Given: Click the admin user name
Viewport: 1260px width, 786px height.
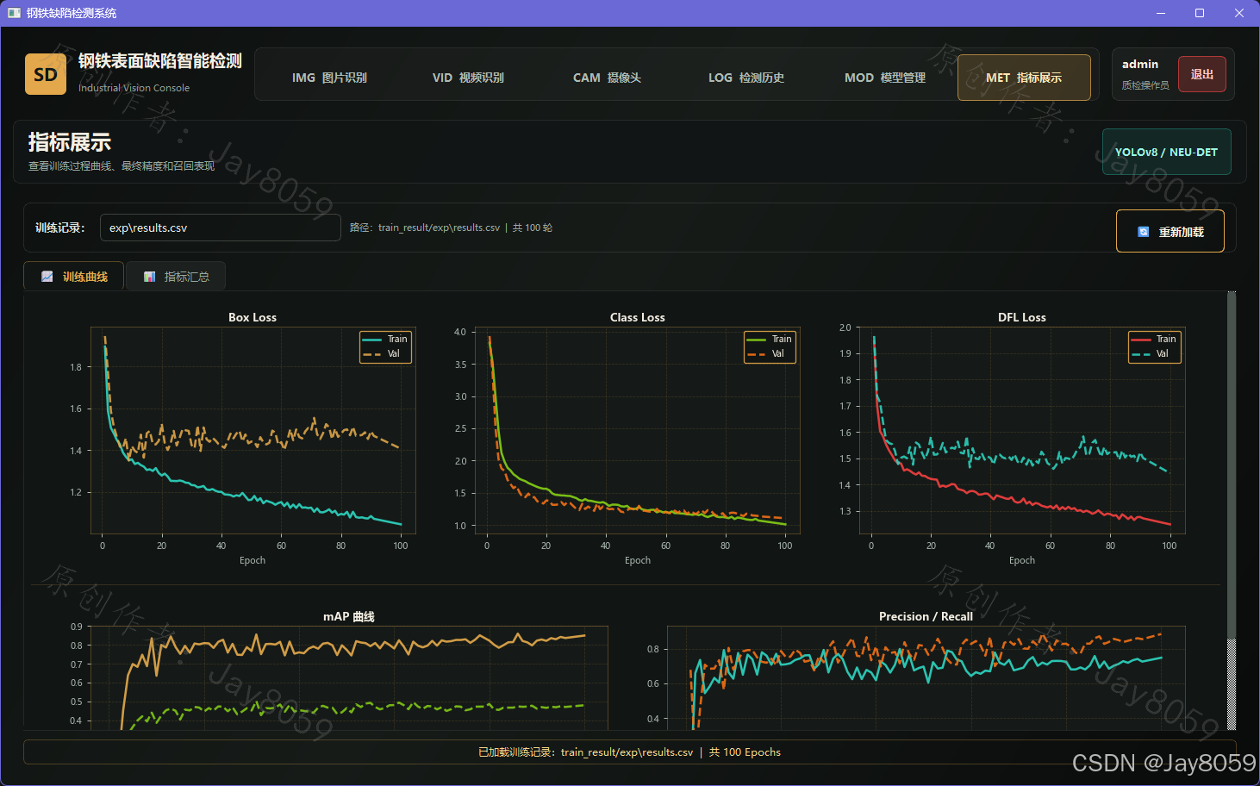Looking at the screenshot, I should pyautogui.click(x=1140, y=64).
